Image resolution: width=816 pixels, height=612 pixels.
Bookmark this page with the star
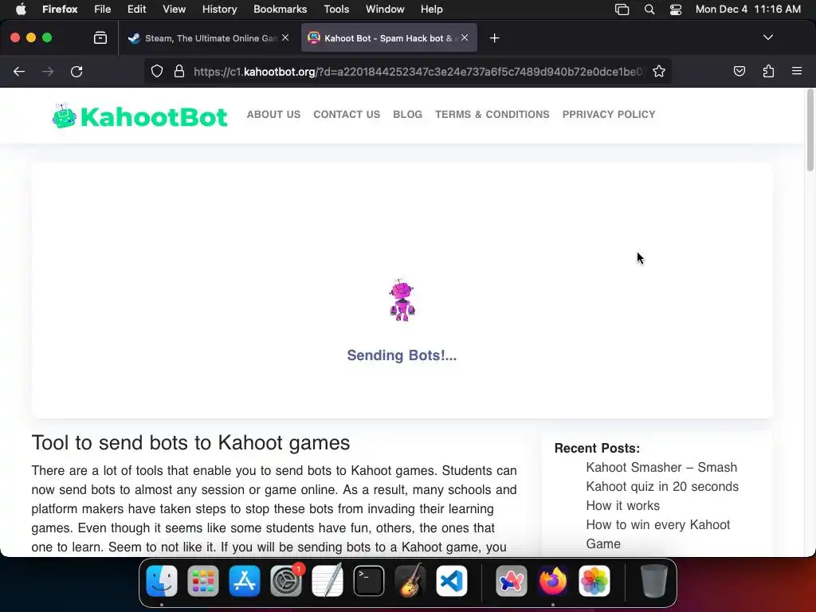(x=659, y=71)
